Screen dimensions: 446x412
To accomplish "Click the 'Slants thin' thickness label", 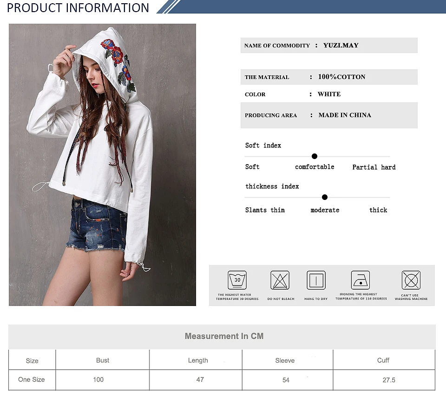I will click(x=265, y=210).
